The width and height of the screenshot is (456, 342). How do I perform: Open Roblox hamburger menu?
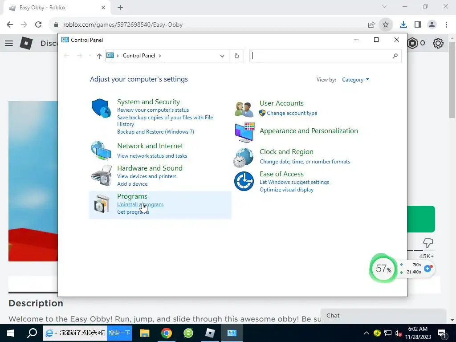click(x=9, y=43)
